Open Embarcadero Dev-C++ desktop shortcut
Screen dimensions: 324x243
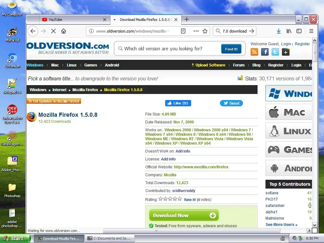(12, 114)
